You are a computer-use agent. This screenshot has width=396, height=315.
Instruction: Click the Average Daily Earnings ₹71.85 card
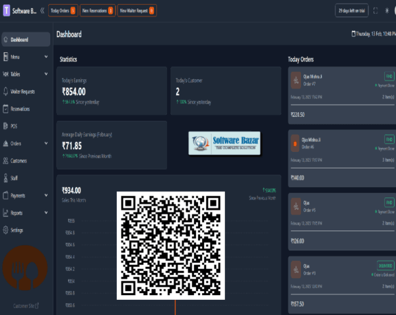[x=112, y=145]
